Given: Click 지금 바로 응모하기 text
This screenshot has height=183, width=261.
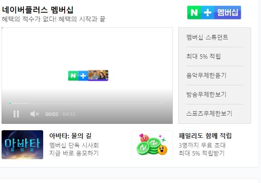Looking at the screenshot, I should (x=74, y=153).
